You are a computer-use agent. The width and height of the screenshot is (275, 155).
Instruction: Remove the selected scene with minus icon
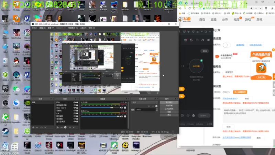[x=37, y=127]
